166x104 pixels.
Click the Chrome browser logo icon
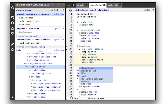17,5
